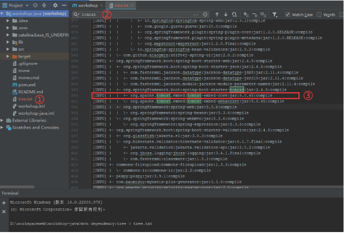Select workshop.iml file
Screen dimensions: 344x233
(31, 106)
